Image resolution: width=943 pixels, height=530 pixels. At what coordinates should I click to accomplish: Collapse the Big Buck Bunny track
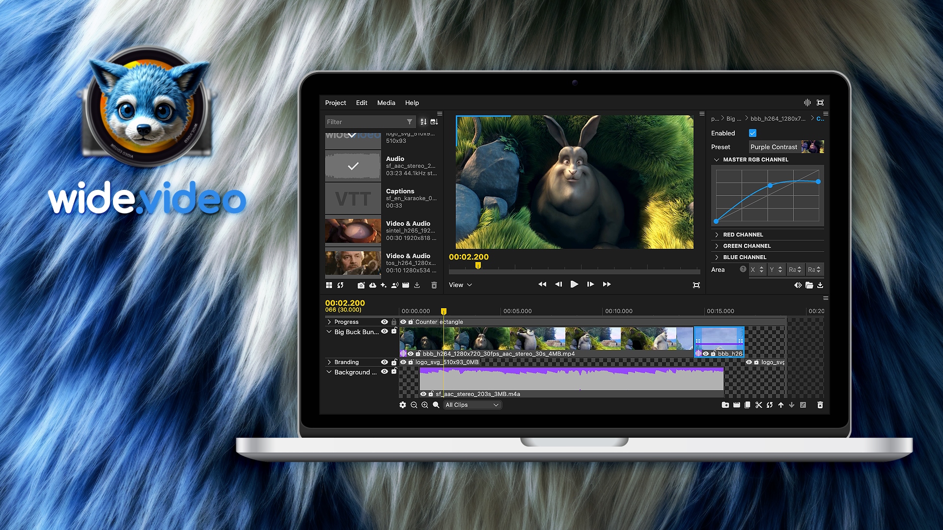[x=329, y=332]
